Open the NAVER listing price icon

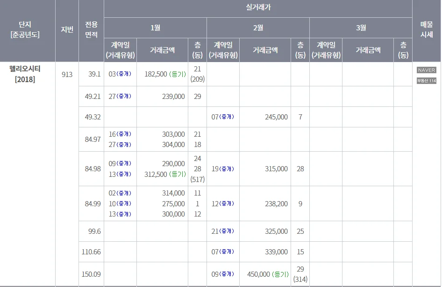pos(427,70)
